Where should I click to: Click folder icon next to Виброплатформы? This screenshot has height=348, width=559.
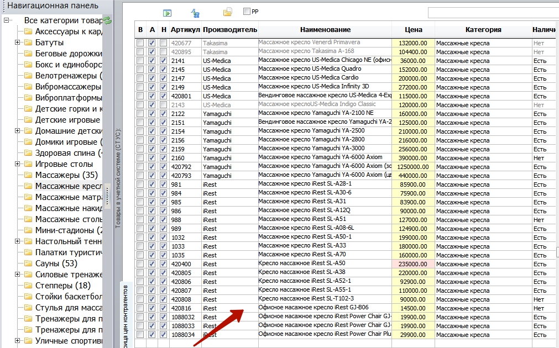point(28,98)
